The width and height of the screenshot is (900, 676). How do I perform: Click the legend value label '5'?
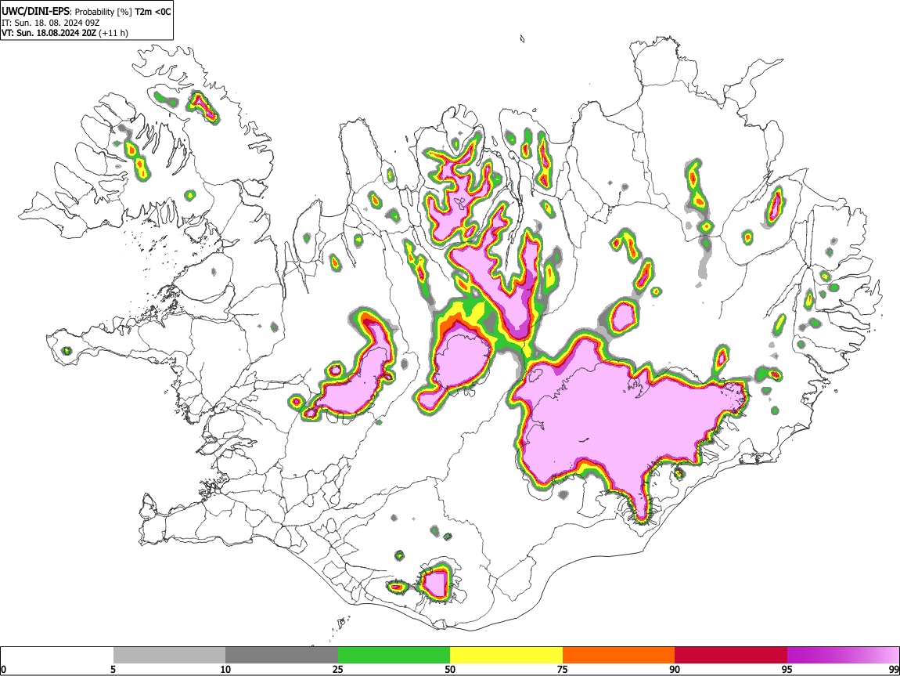click(x=113, y=669)
